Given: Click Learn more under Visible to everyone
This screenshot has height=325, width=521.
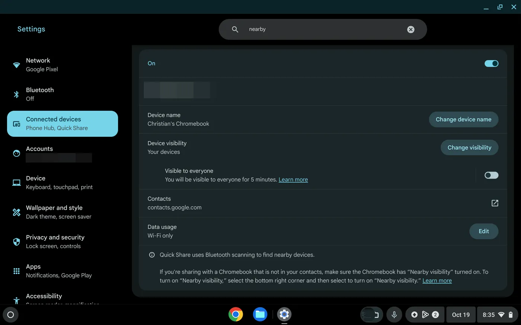Looking at the screenshot, I should click(x=293, y=179).
